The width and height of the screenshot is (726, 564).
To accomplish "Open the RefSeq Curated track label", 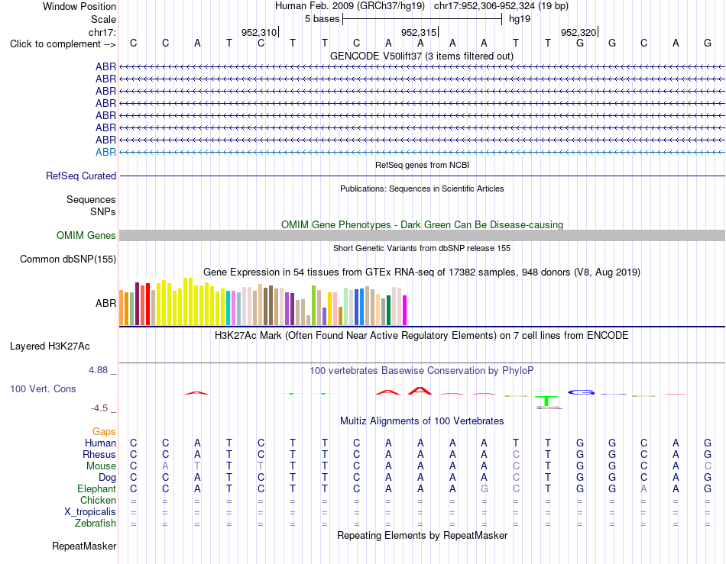I will point(81,176).
